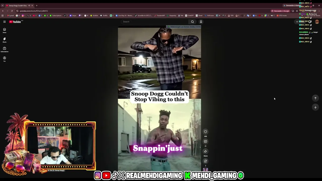
Task: Click the address bar URL
Action: pyautogui.click(x=34, y=11)
